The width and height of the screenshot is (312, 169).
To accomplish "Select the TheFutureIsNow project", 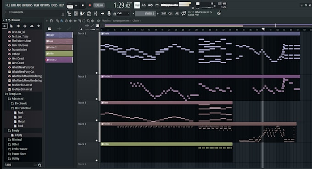I will point(21,41).
